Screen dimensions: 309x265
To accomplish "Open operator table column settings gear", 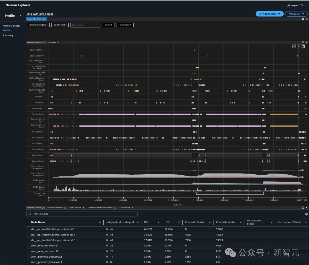I will pos(306,214).
